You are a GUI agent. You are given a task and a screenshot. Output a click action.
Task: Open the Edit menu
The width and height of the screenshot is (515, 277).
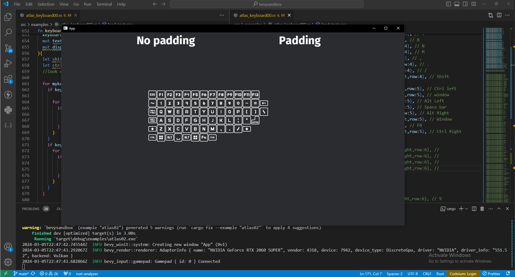point(29,4)
